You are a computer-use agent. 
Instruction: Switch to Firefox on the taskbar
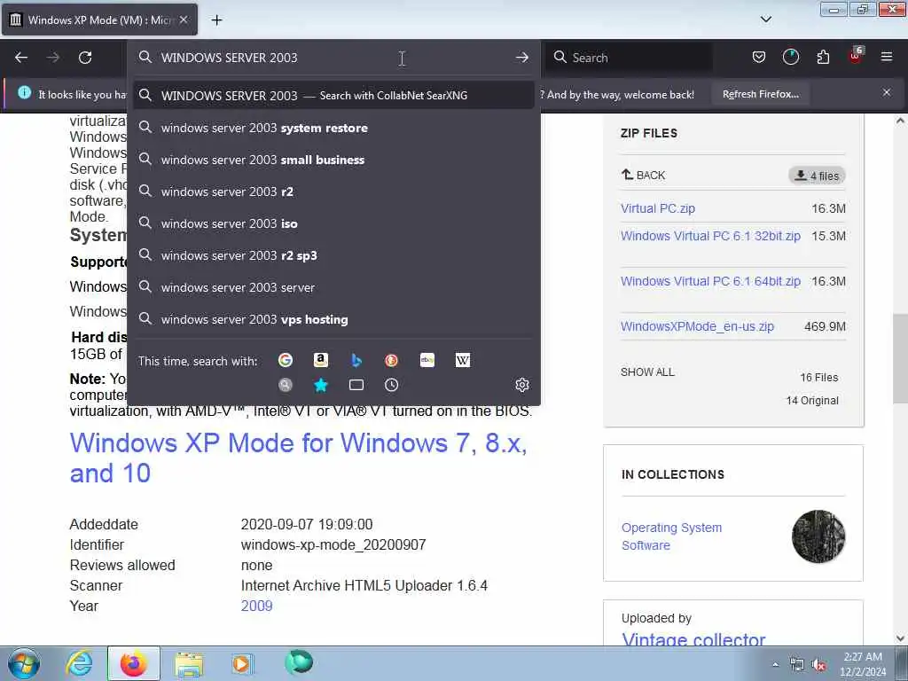click(134, 664)
